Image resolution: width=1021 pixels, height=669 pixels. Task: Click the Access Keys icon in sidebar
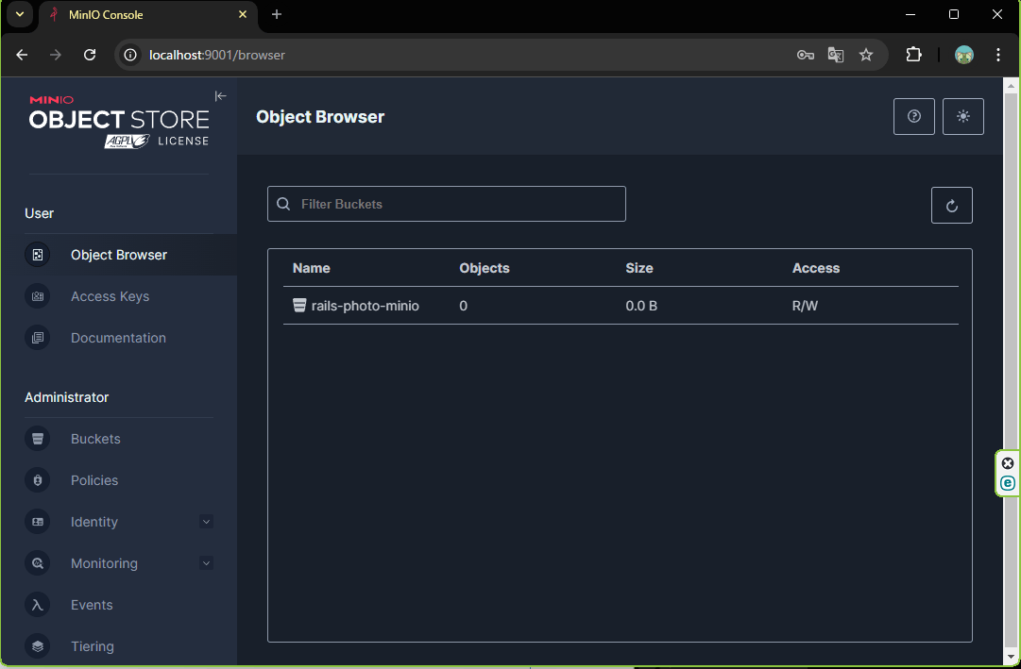coord(38,296)
